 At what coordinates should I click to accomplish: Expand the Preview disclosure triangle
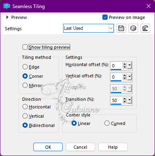pyautogui.click(x=7, y=17)
